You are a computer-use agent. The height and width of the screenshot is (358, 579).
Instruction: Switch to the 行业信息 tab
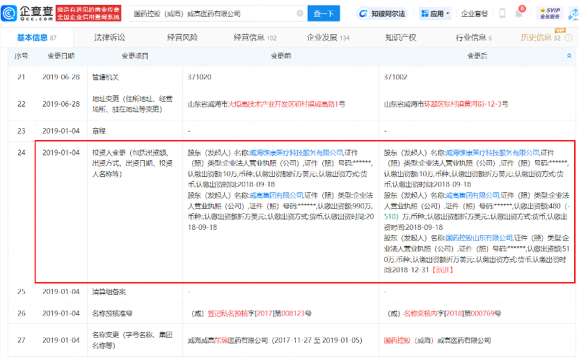pos(473,38)
